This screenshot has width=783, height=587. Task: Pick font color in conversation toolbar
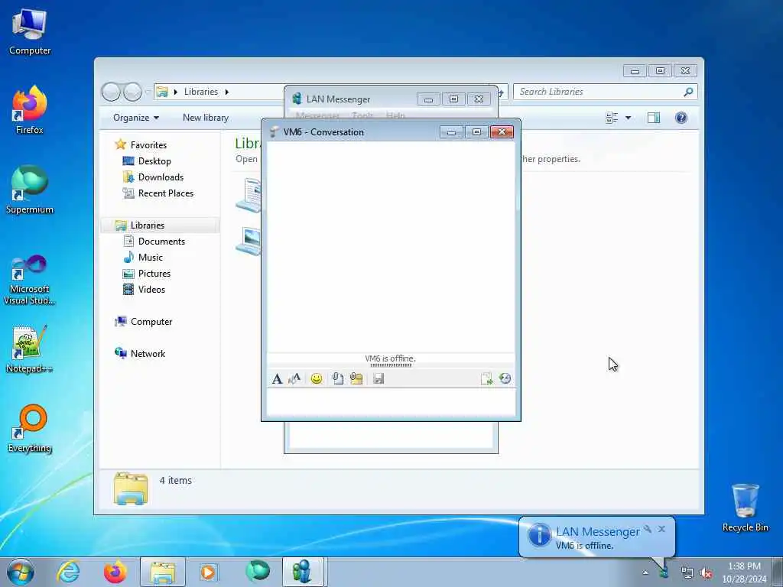point(294,379)
